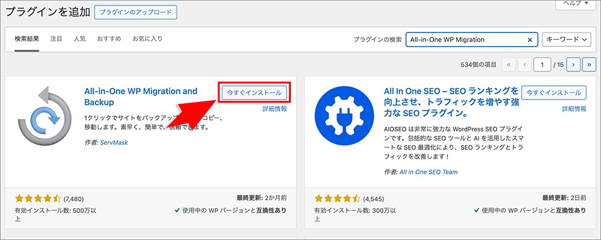This screenshot has width=601, height=240.
Task: Clear the plugin search field with X
Action: 530,40
